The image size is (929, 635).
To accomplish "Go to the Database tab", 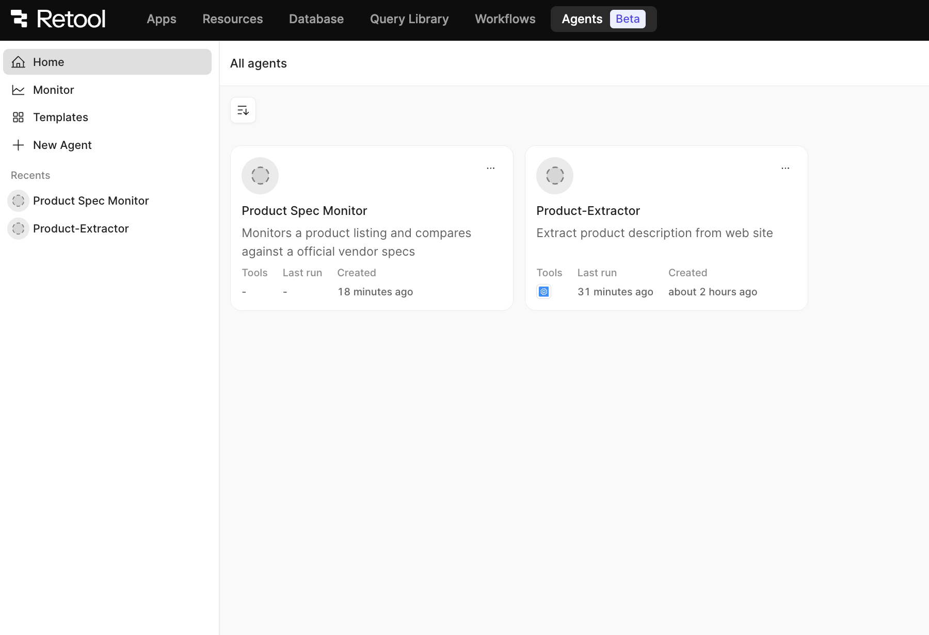I will pyautogui.click(x=316, y=19).
